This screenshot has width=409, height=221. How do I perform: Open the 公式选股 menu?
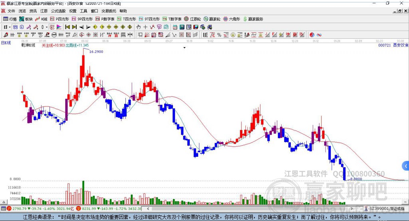(x=58, y=11)
